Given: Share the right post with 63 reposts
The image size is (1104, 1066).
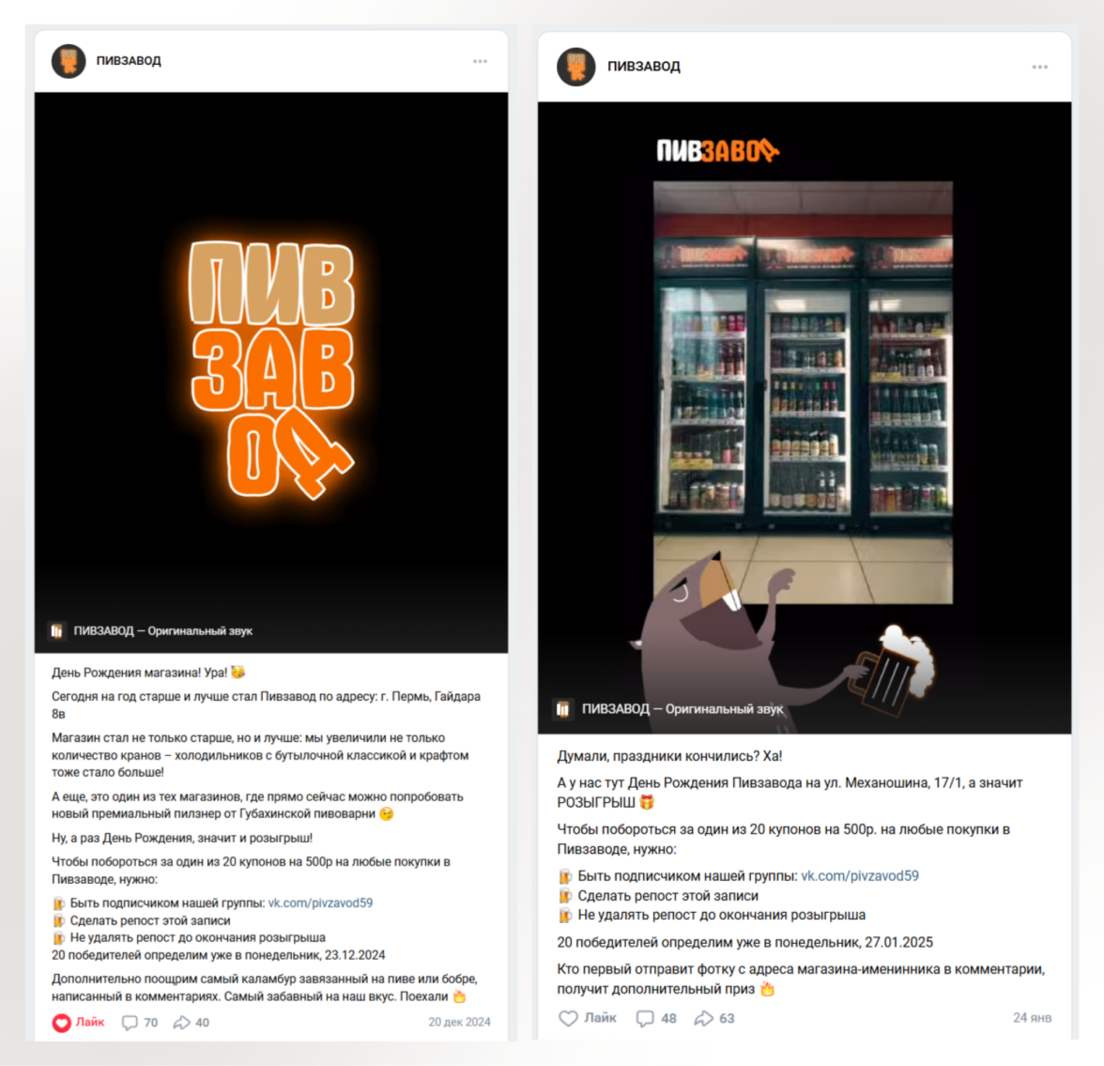Looking at the screenshot, I should 713,1018.
